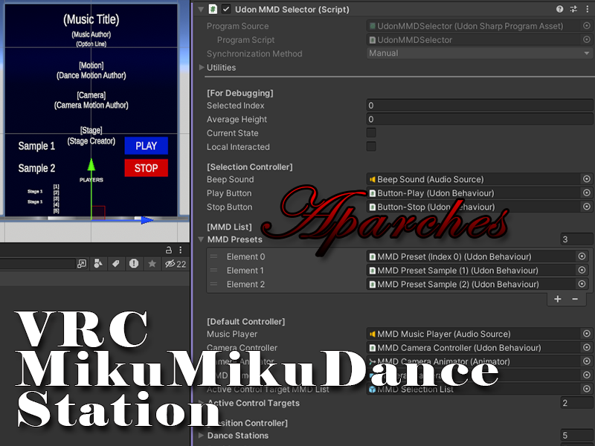Open the component preset settings icon
The width and height of the screenshot is (595, 446).
(x=573, y=9)
